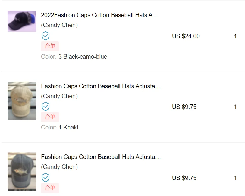This screenshot has width=245, height=196.
Task: Click the shield checkmark above 3 Black-camo-blue color
Action: 46,36
